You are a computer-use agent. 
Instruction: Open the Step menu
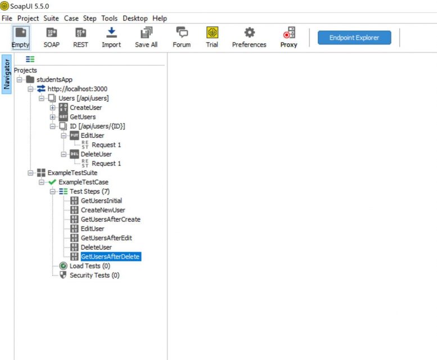click(x=90, y=19)
